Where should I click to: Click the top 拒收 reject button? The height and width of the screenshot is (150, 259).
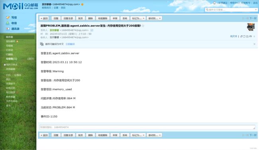point(125,18)
